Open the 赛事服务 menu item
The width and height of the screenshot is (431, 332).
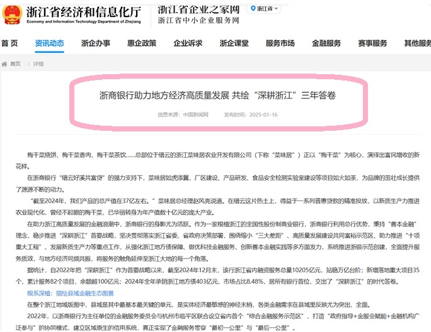click(372, 43)
